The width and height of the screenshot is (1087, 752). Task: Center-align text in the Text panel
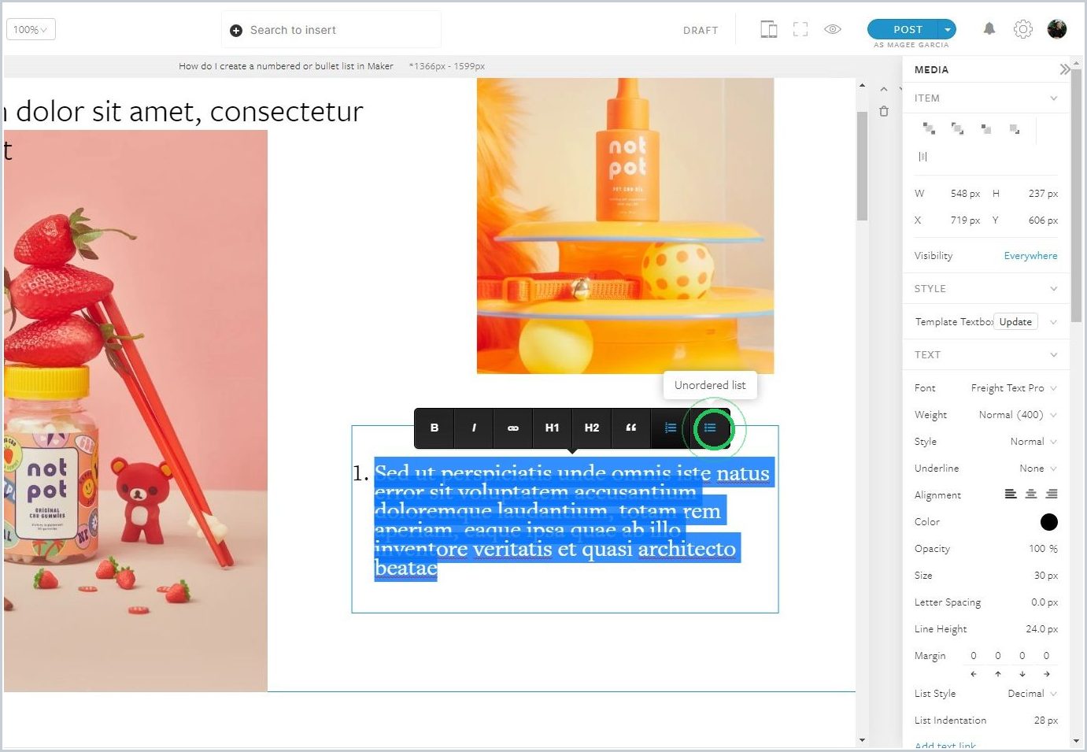coord(1031,495)
